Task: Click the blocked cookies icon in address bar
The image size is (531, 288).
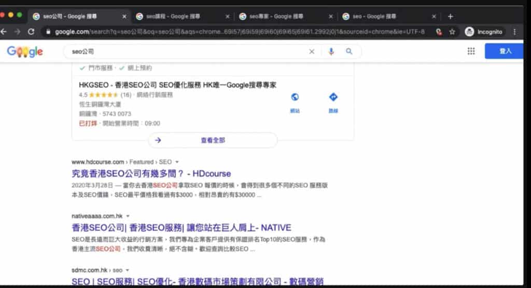Action: coord(439,32)
